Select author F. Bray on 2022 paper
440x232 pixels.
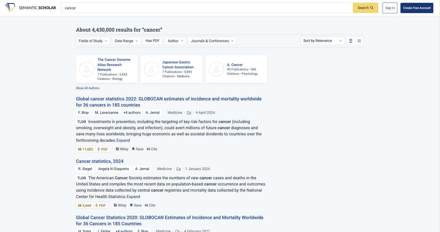(x=84, y=113)
